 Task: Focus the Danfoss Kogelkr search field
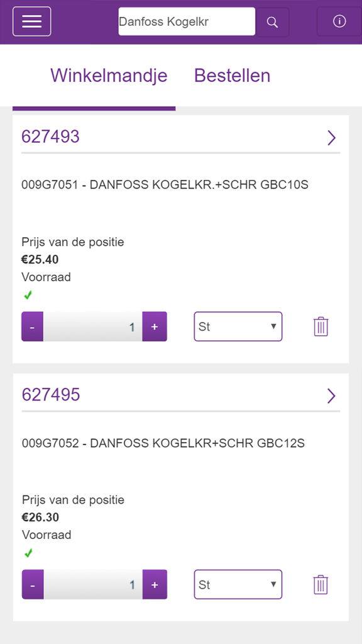(x=187, y=21)
